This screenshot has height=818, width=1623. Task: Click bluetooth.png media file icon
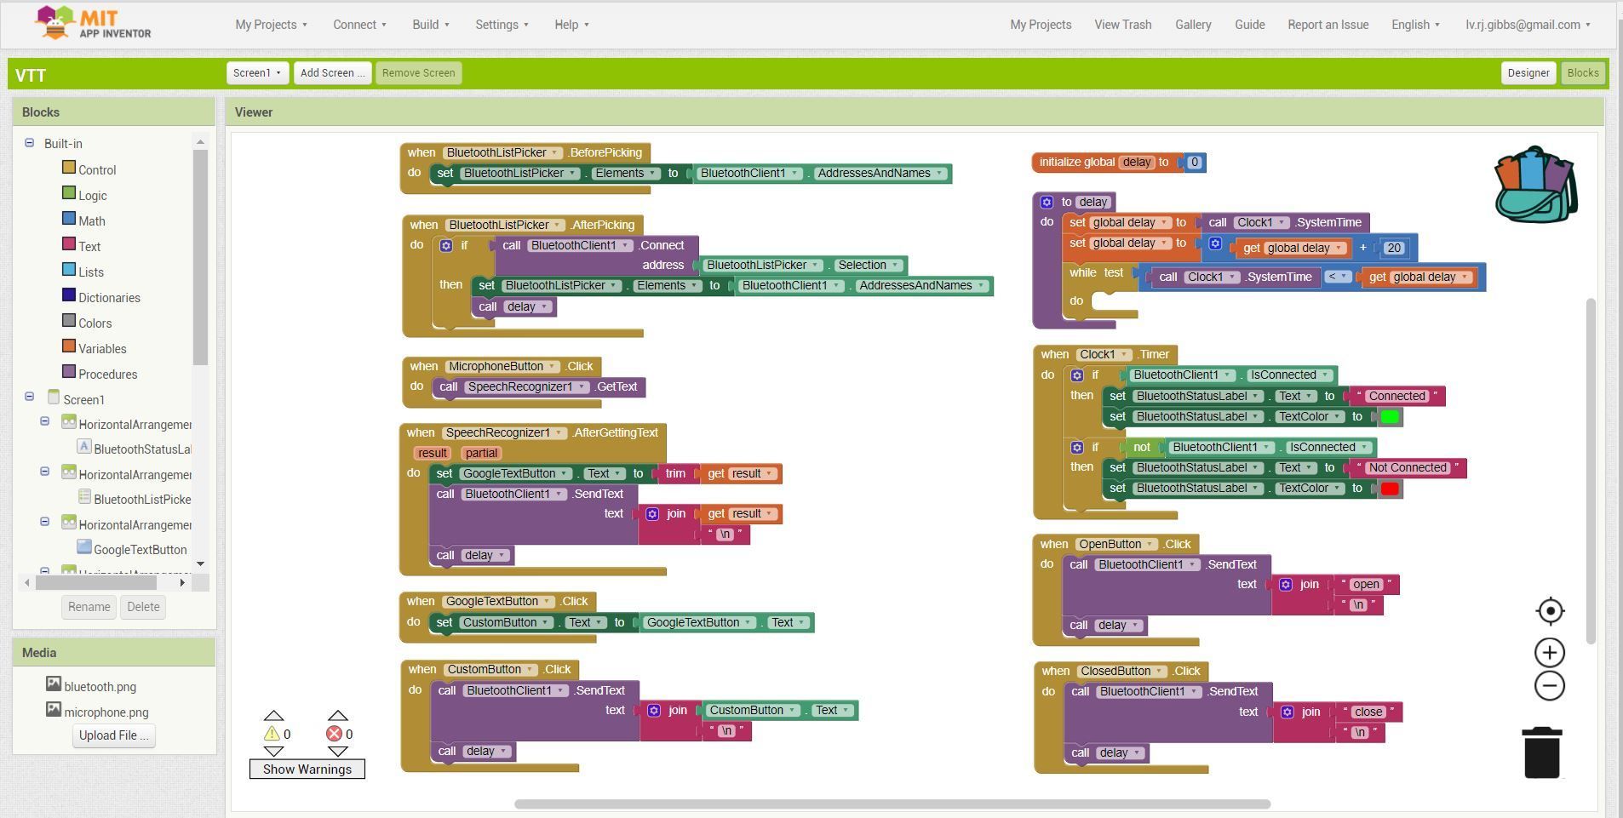coord(53,684)
